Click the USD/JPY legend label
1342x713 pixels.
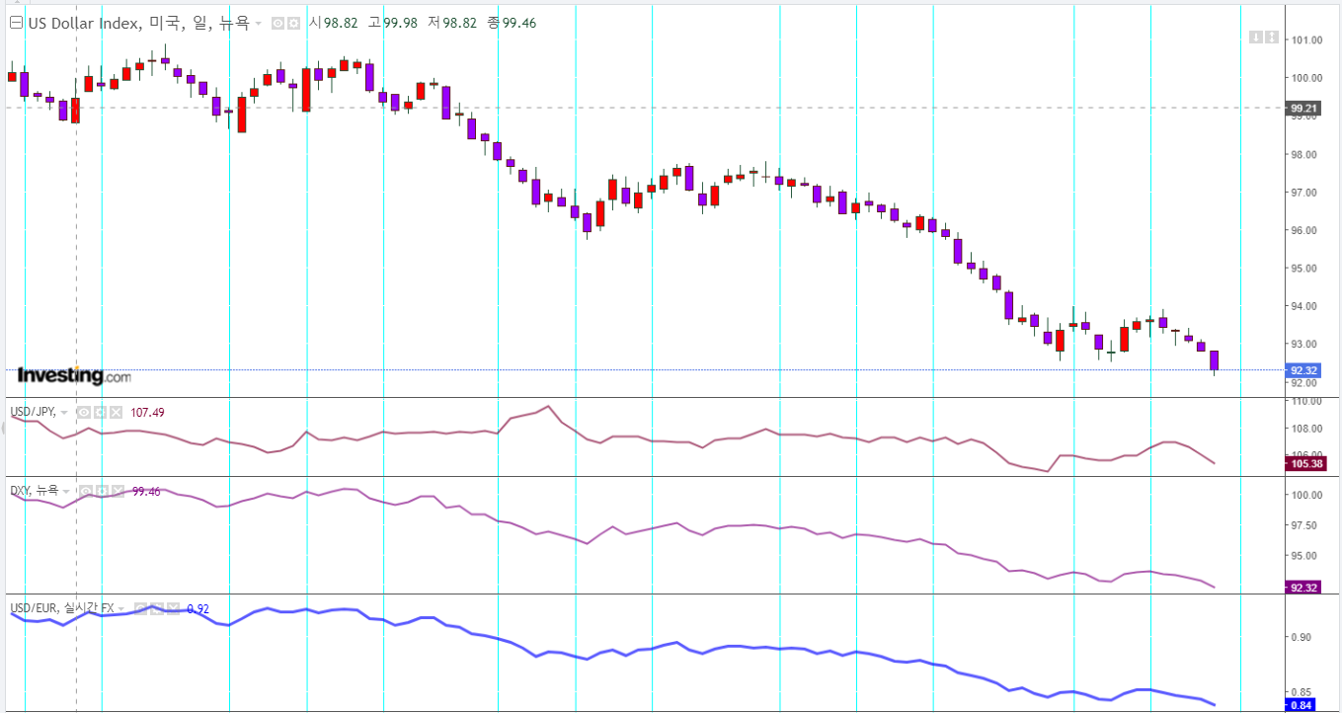coord(34,412)
